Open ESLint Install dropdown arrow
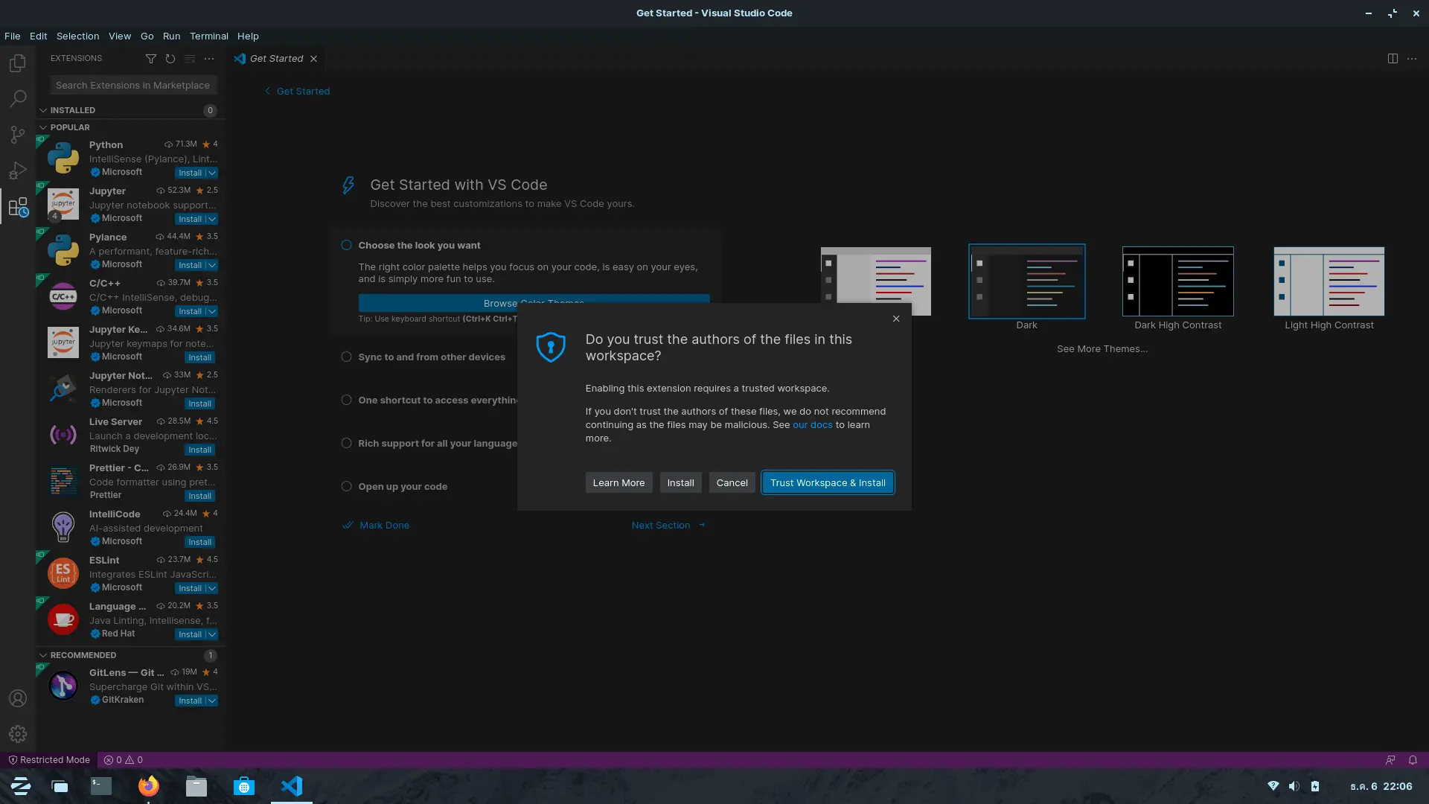The image size is (1429, 804). click(212, 588)
